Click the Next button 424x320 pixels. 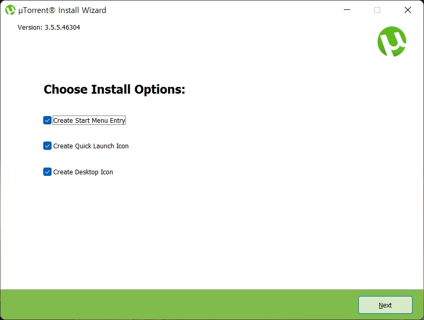click(385, 305)
